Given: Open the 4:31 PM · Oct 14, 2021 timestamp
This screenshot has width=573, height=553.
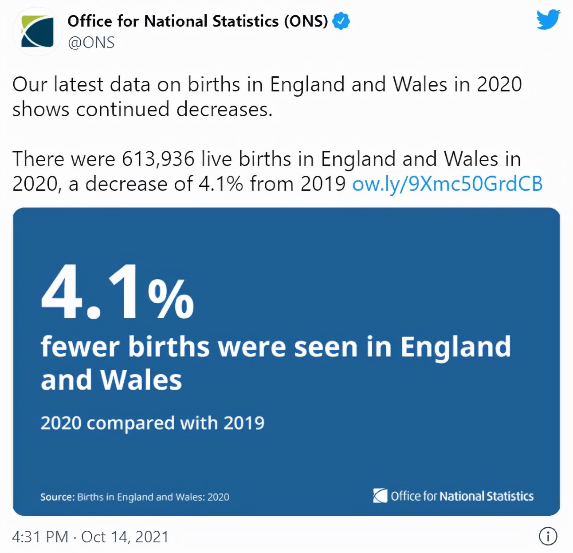Looking at the screenshot, I should 90,537.
